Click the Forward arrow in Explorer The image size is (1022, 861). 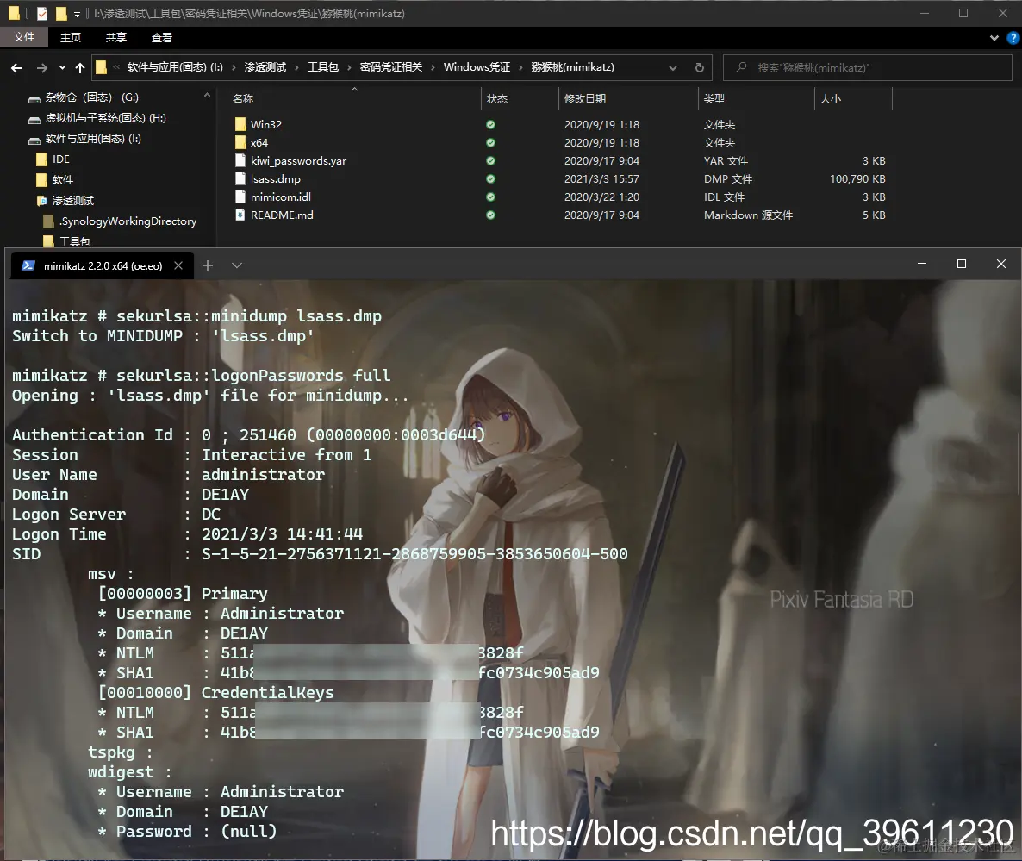click(41, 68)
